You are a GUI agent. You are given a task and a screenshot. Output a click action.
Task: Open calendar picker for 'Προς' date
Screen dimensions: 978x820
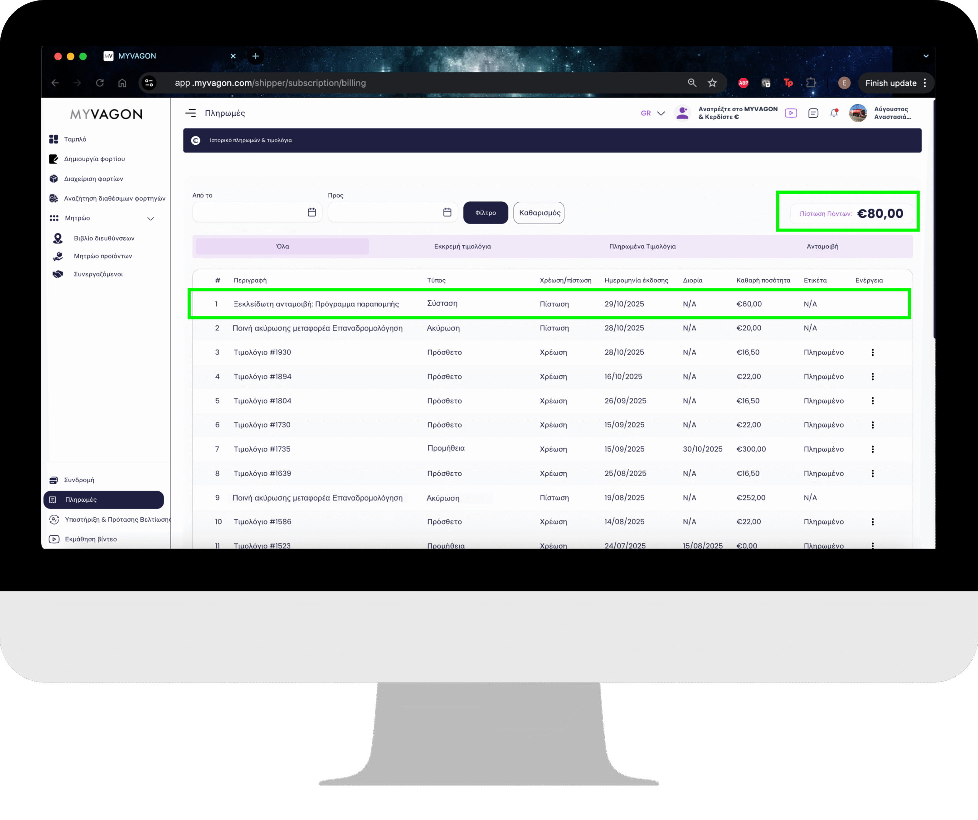click(x=447, y=212)
